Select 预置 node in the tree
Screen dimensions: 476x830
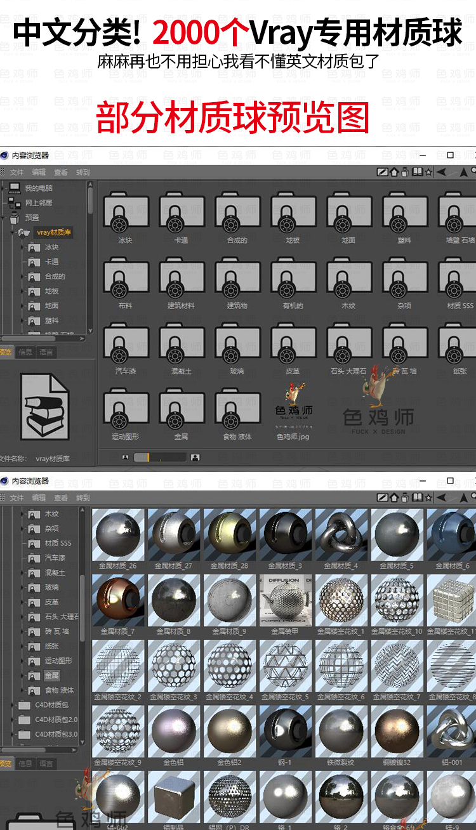click(32, 218)
